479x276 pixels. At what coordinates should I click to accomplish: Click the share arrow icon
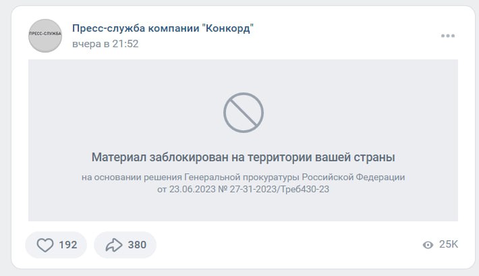point(114,245)
